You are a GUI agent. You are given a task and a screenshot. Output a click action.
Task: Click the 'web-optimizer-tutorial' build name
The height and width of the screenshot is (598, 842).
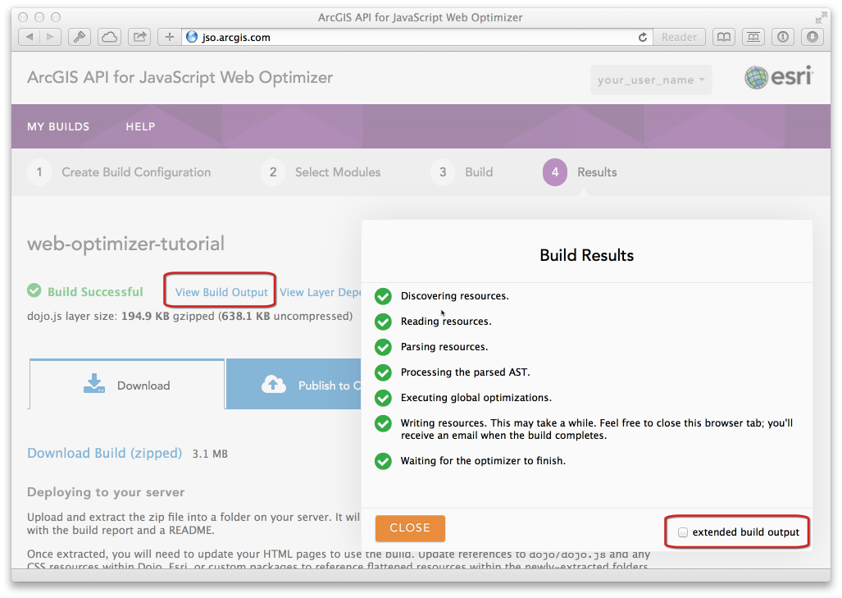125,244
